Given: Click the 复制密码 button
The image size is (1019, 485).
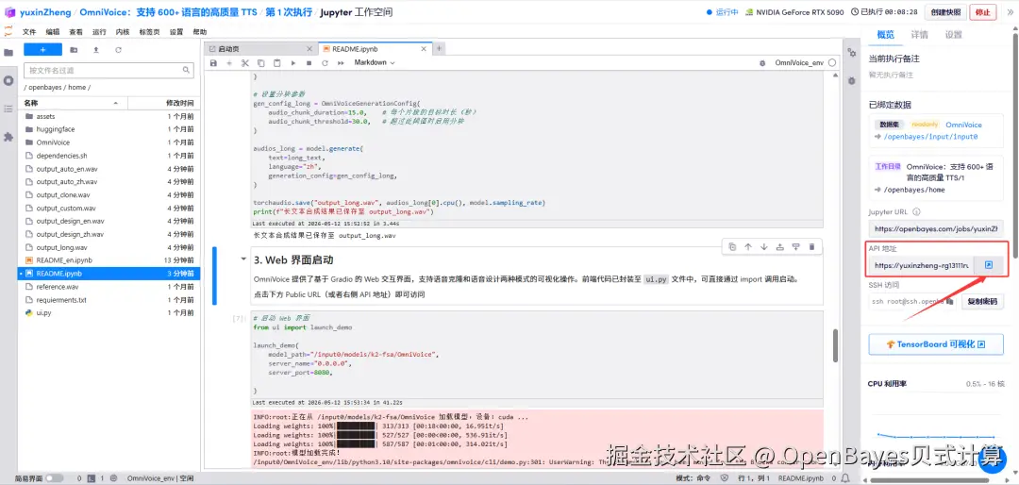Looking at the screenshot, I should [x=982, y=302].
